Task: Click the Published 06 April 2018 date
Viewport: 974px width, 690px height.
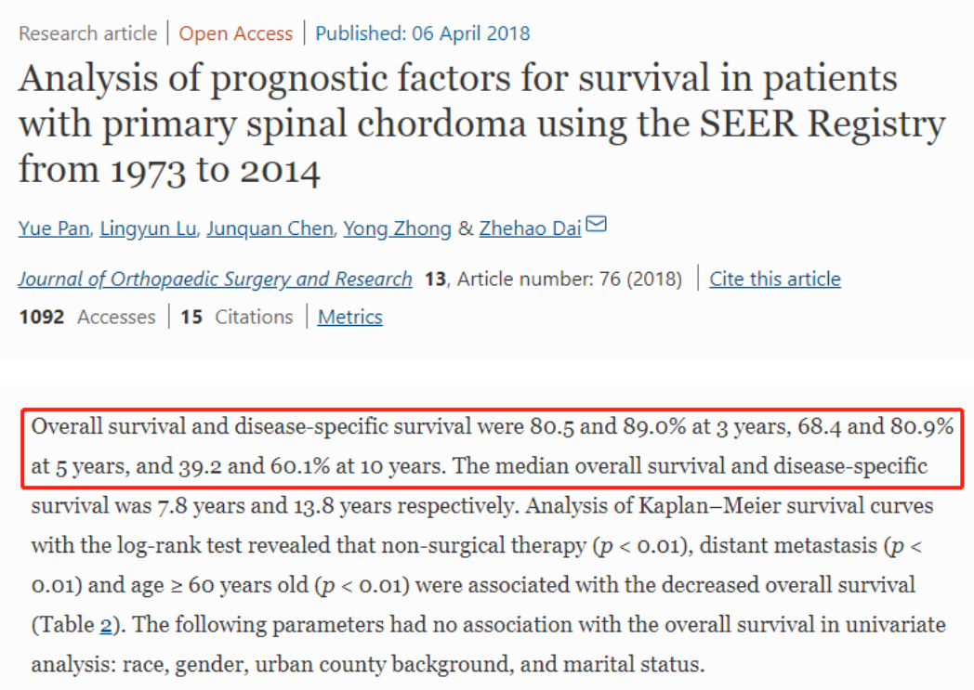Action: 423,34
